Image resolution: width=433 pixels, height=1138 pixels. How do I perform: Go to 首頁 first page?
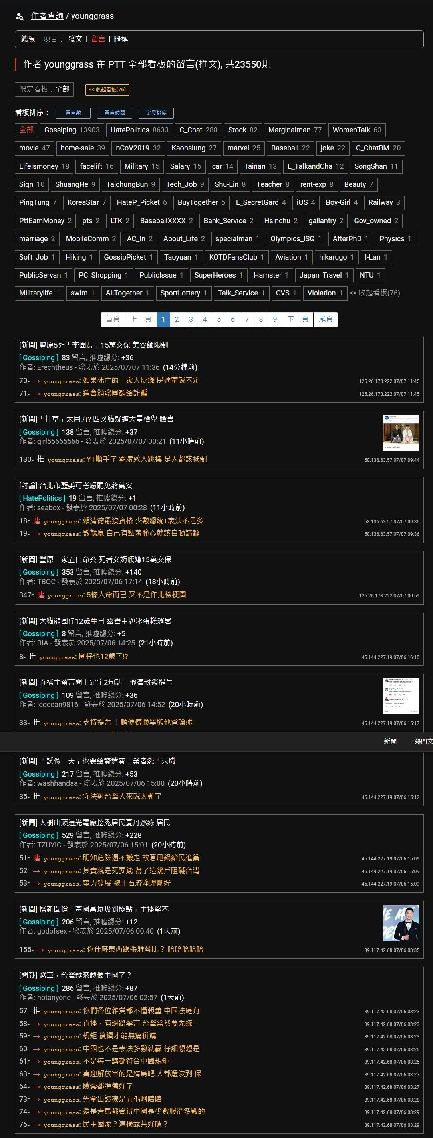click(x=113, y=319)
